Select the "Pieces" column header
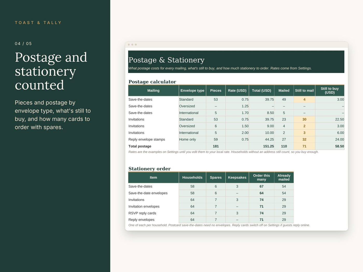The width and height of the screenshot is (363, 272). [216, 90]
